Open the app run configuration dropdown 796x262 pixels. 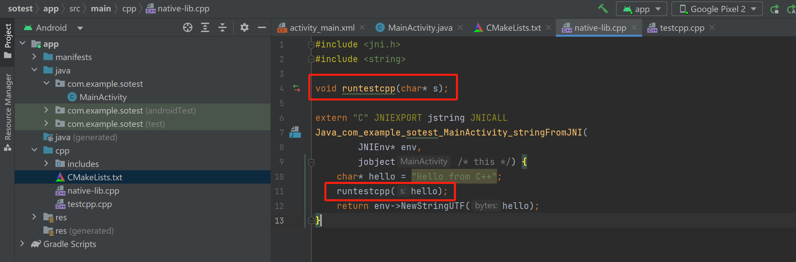(641, 9)
